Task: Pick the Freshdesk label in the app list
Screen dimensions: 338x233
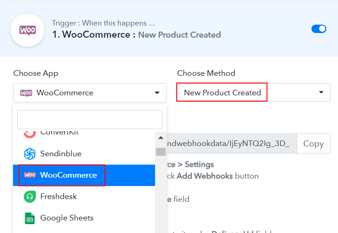Action: tap(59, 196)
